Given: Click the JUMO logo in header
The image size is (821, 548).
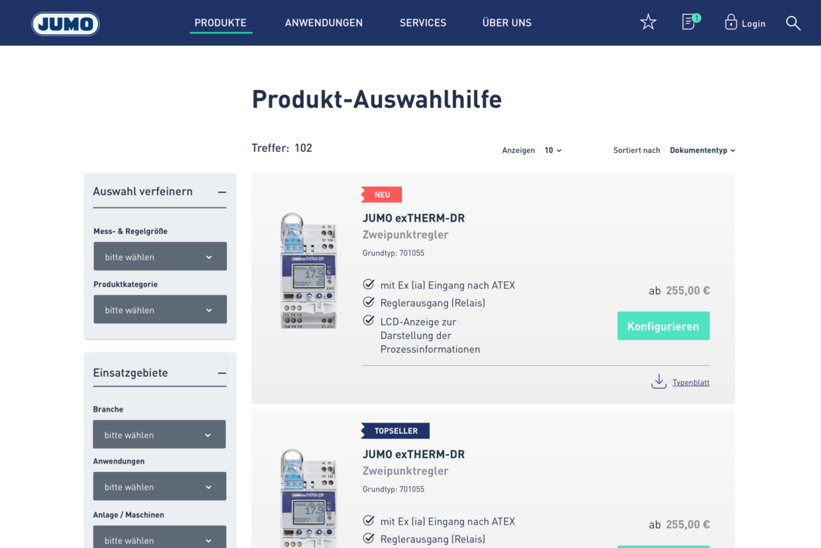Looking at the screenshot, I should click(x=66, y=24).
